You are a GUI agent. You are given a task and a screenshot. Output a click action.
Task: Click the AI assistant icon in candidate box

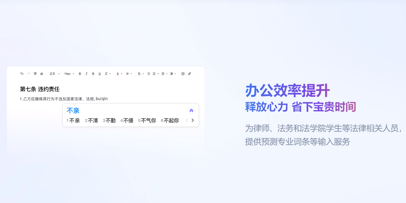point(191,110)
